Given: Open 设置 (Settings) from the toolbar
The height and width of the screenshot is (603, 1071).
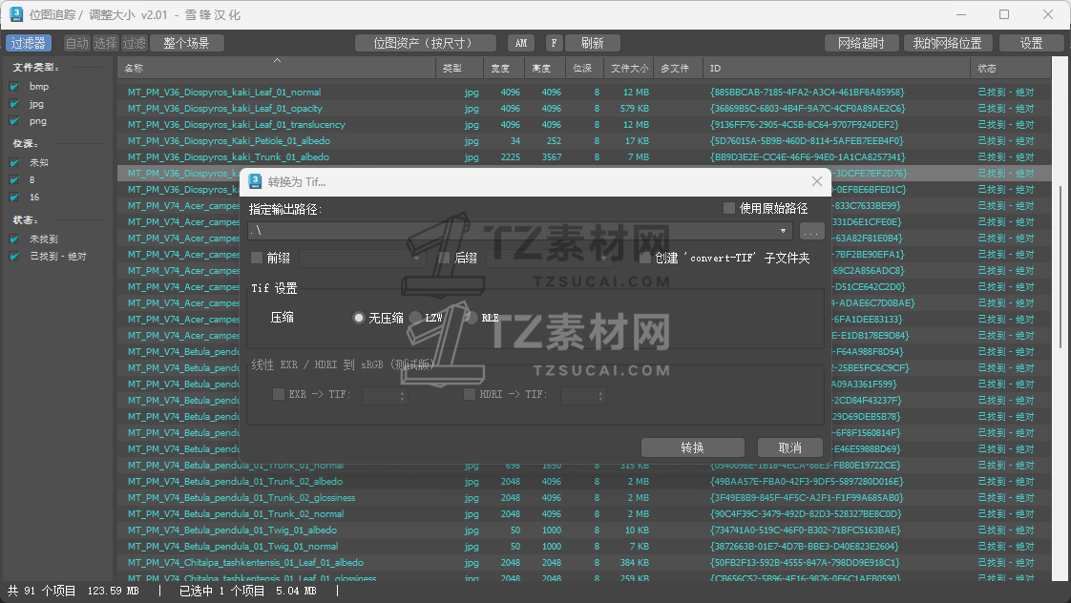Looking at the screenshot, I should pos(1031,42).
